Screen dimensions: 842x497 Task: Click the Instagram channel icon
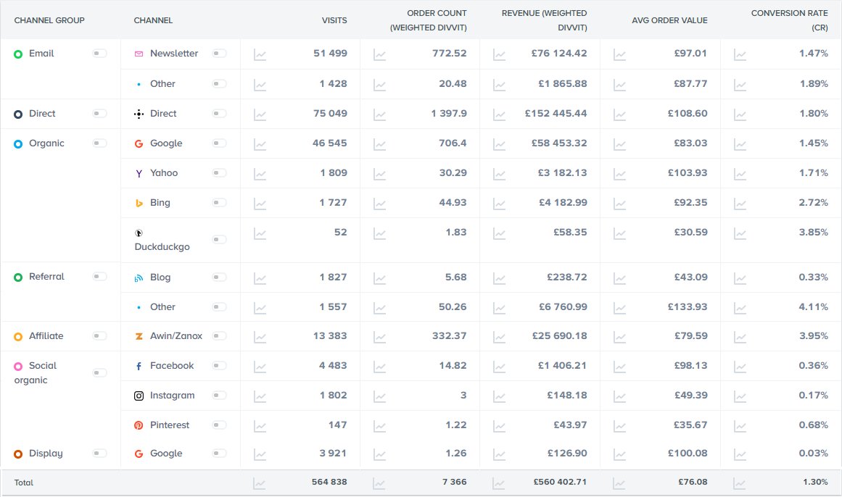click(139, 396)
